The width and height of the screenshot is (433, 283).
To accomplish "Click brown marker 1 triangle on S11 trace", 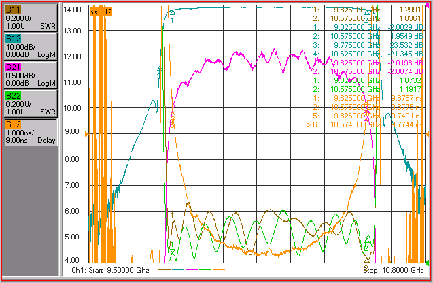I will pos(173,222).
